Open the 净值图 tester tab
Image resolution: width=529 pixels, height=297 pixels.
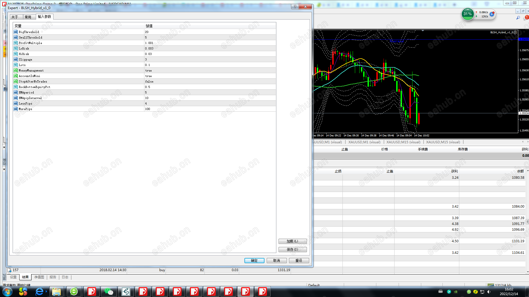pyautogui.click(x=39, y=277)
